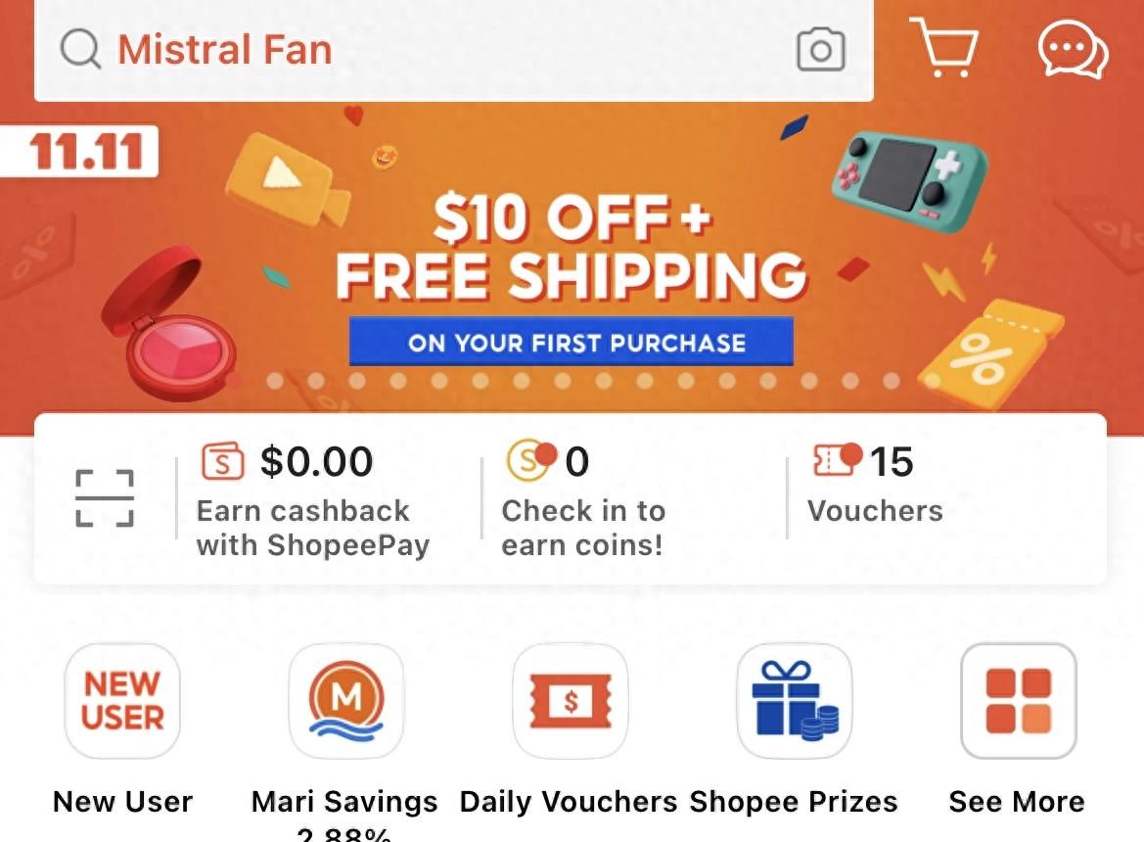Tap the camera image search icon

[821, 50]
